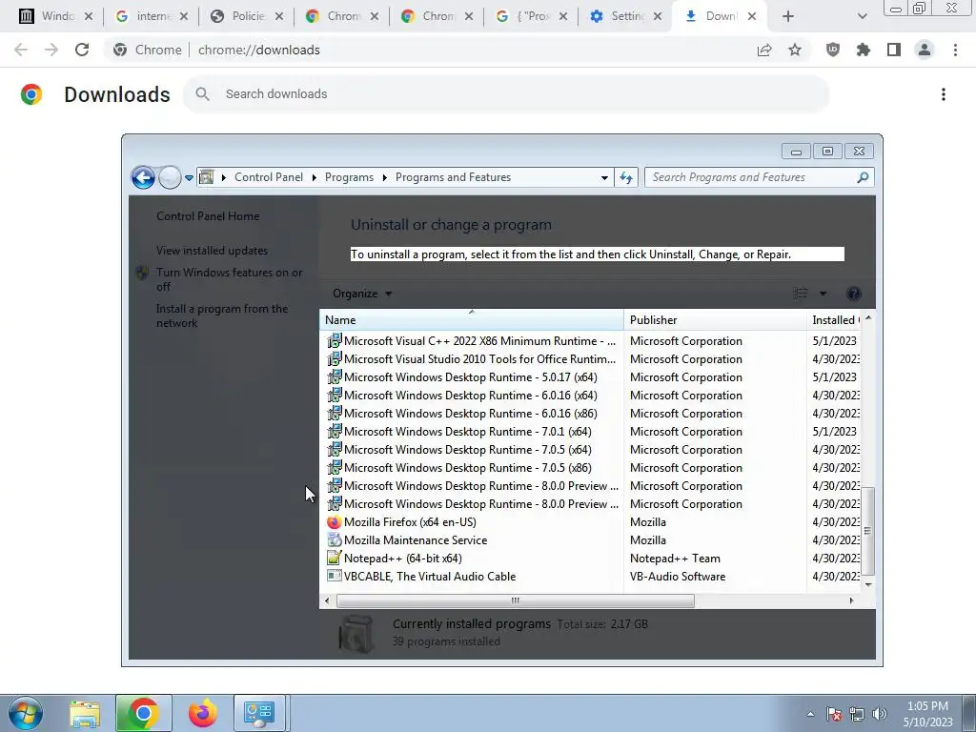Open the uBlock Origin shield extension

pyautogui.click(x=833, y=50)
